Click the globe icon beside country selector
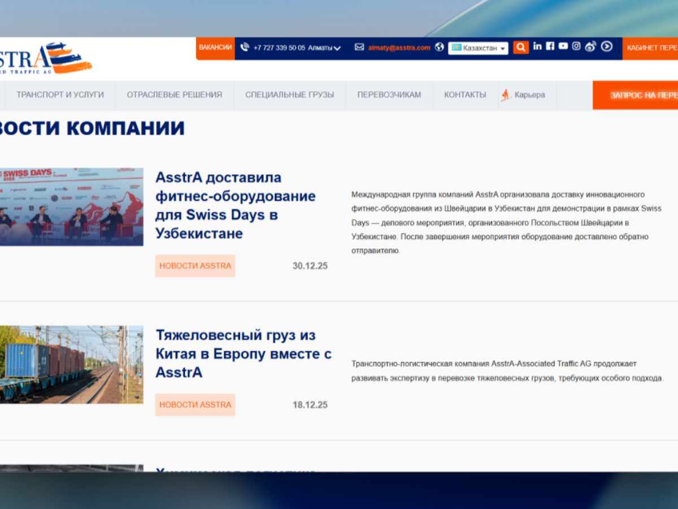 coord(440,48)
